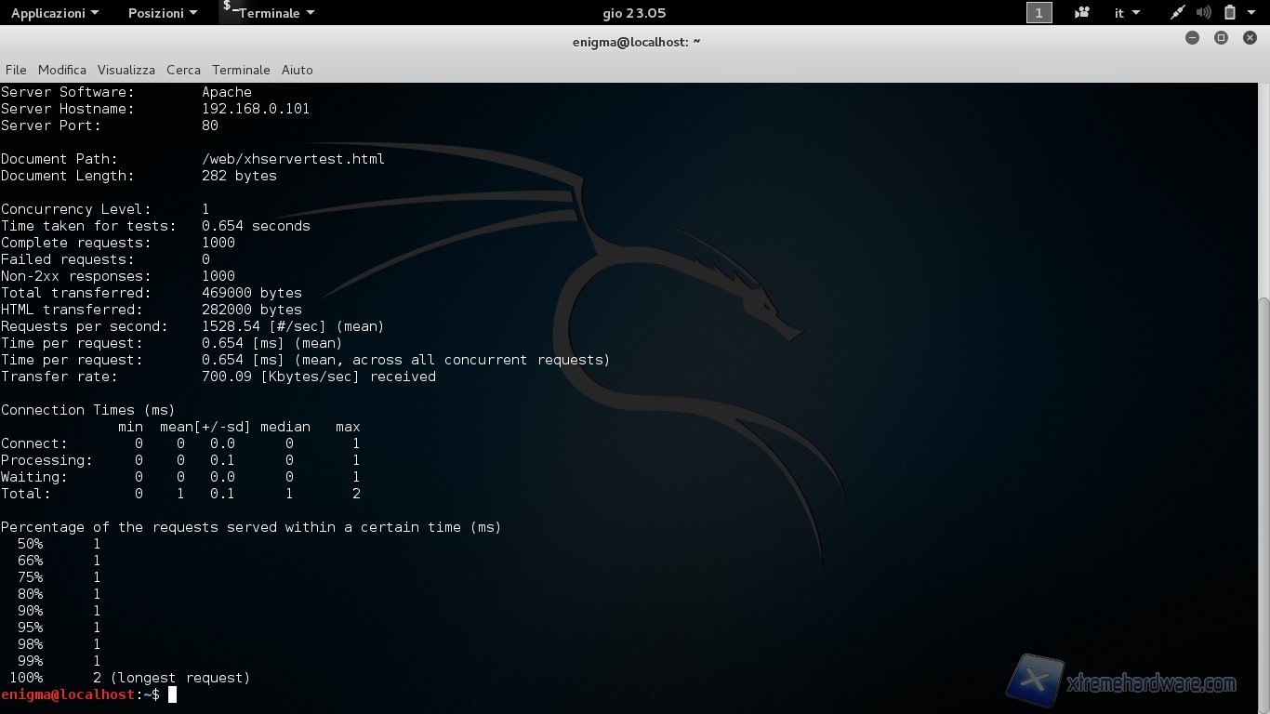Open the Modifica menu
Screen dimensions: 1270x714
pos(62,70)
